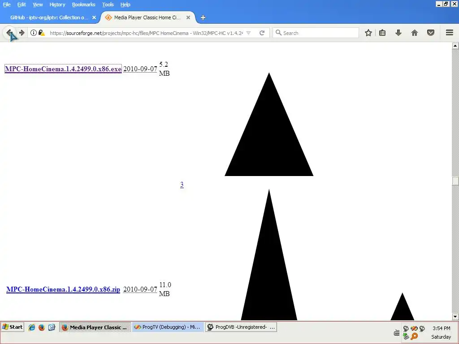Image resolution: width=459 pixels, height=344 pixels.
Task: Click the 11.0 MB file size text
Action: pos(165,289)
